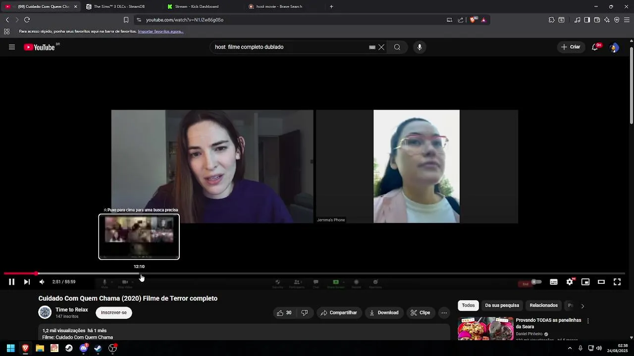Show more filter chips with right arrow
Image resolution: width=634 pixels, height=356 pixels.
(582, 306)
